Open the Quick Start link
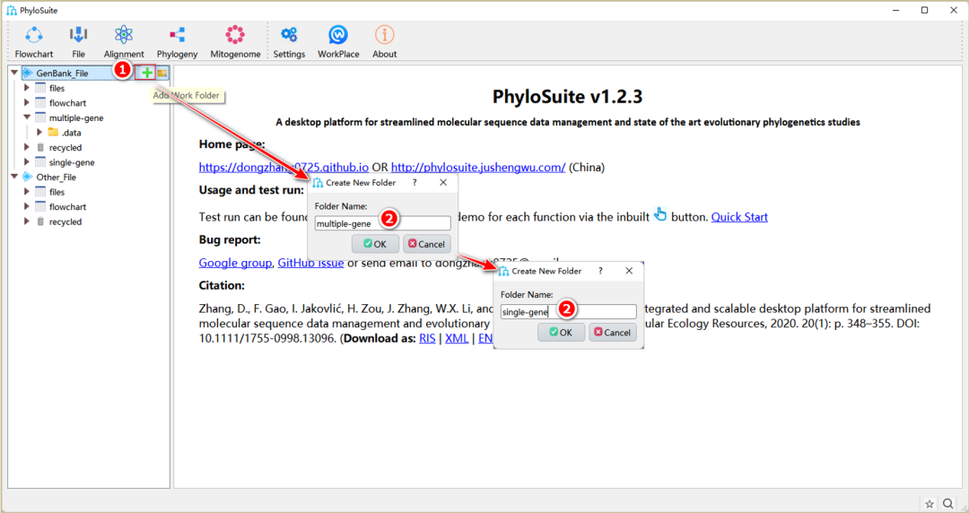969x513 pixels. point(739,217)
